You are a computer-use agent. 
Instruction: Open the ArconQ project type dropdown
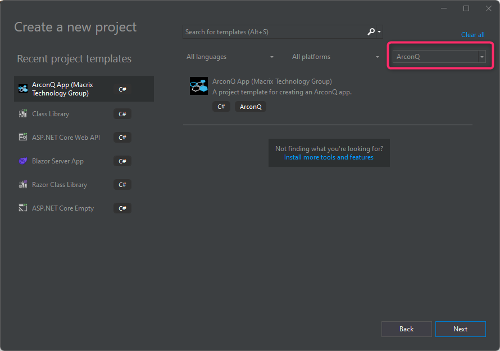[x=439, y=57]
